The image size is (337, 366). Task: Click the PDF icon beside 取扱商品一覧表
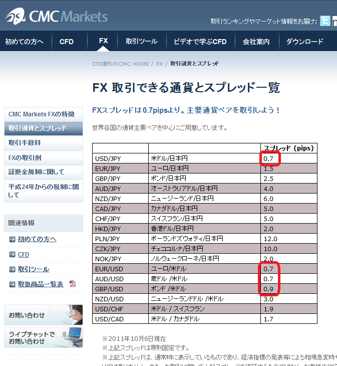click(x=72, y=284)
